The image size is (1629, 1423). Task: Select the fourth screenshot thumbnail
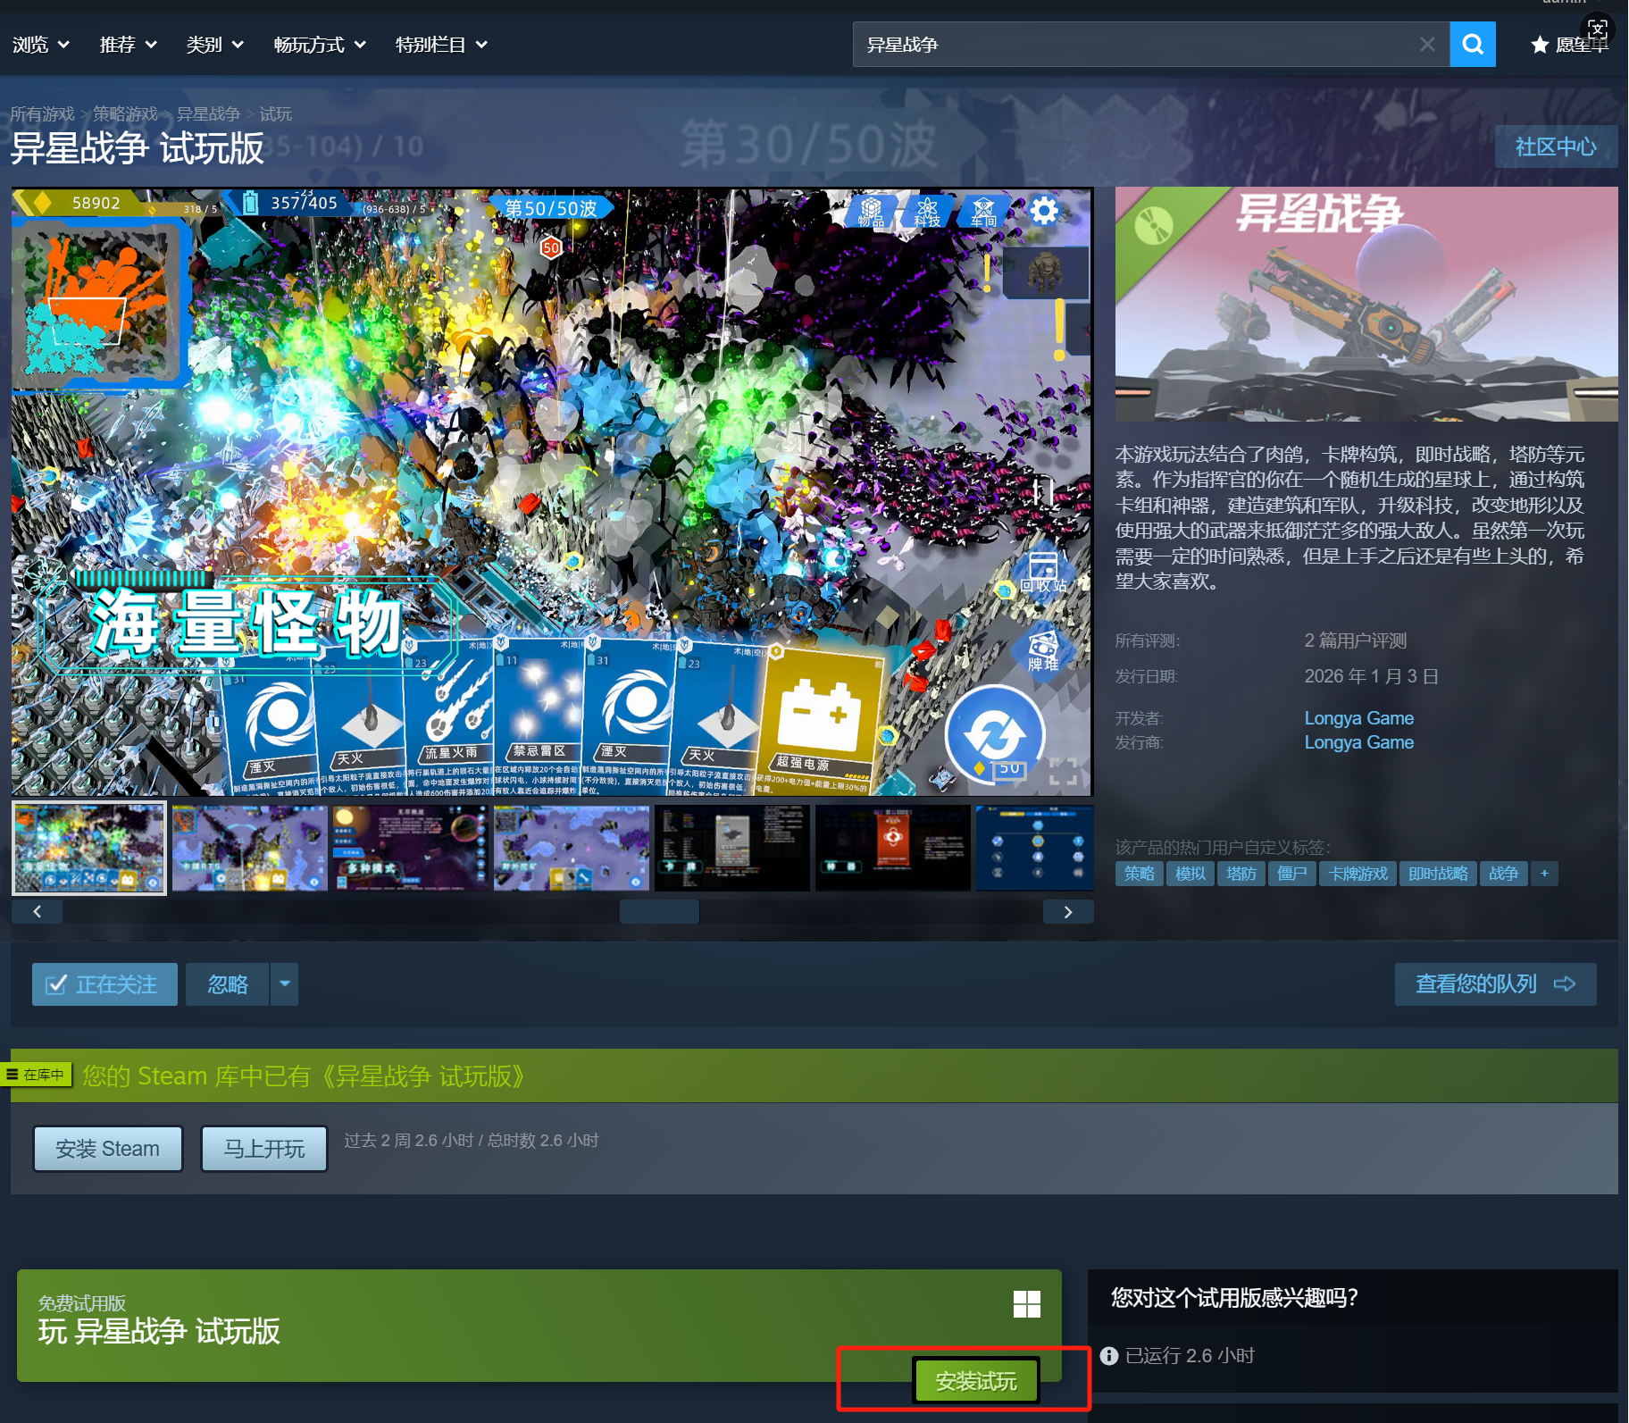(572, 848)
